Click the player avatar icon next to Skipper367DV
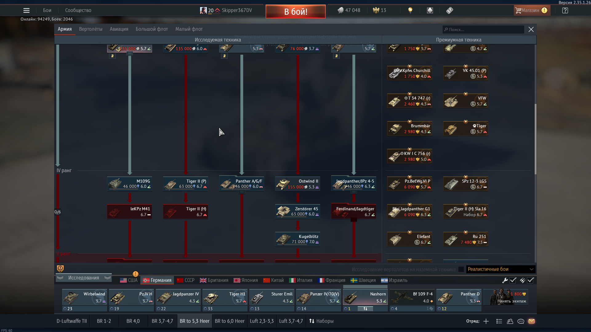 click(203, 10)
